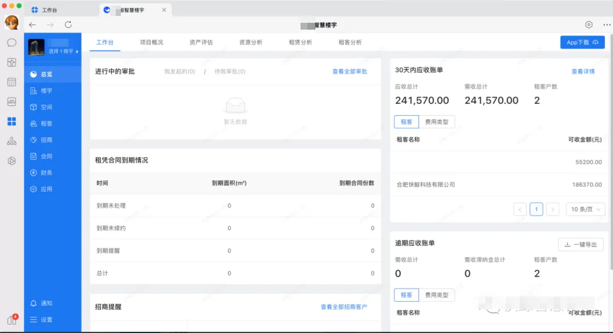Select 总览 in the blue sidebar

point(53,74)
